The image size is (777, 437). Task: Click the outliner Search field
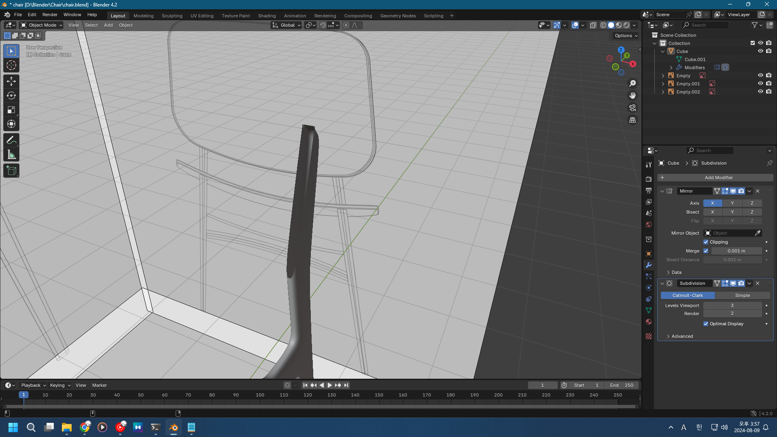[x=705, y=25]
